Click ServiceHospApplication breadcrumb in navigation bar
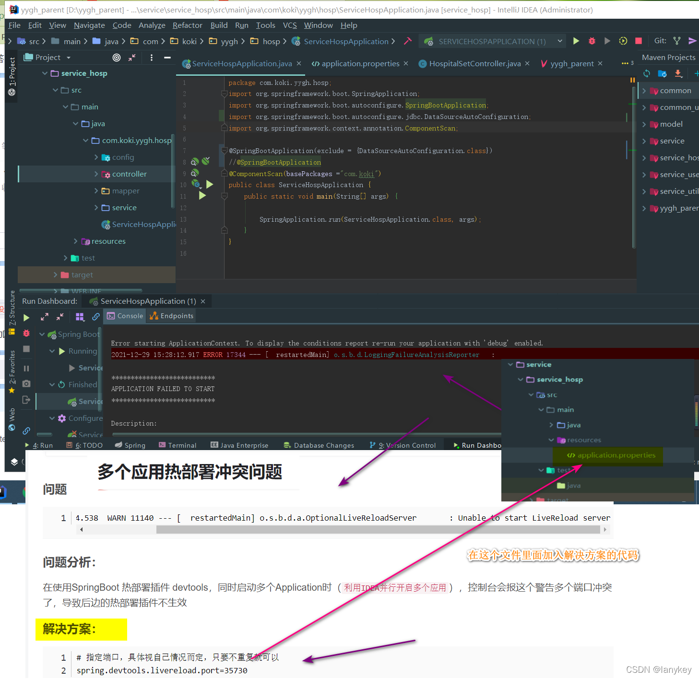 346,42
